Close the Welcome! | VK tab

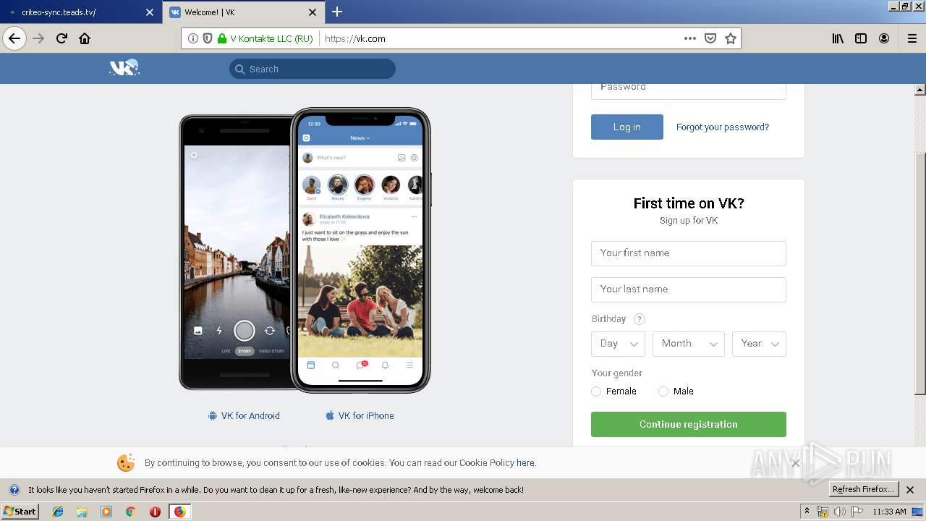(x=313, y=12)
